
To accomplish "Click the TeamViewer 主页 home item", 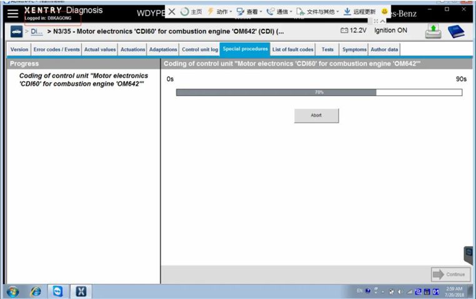I will 191,12.
